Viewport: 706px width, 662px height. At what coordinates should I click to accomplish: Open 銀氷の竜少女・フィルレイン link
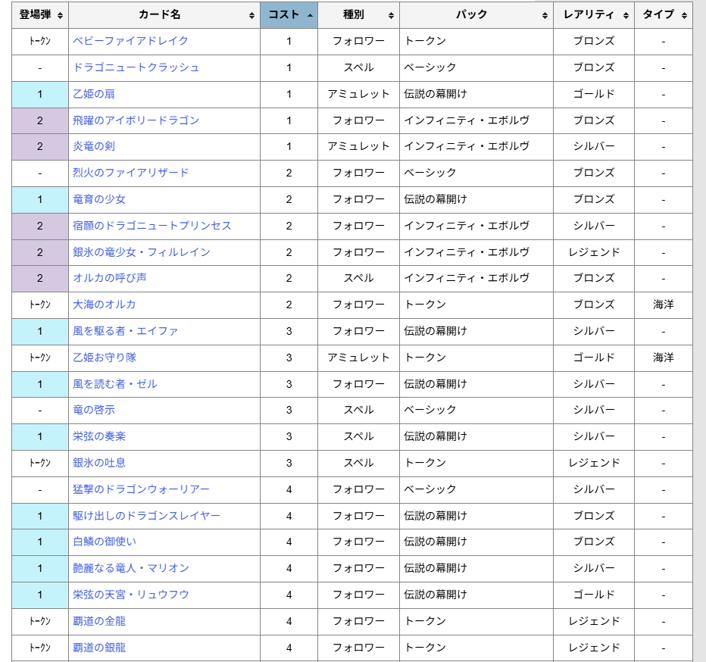tap(142, 252)
